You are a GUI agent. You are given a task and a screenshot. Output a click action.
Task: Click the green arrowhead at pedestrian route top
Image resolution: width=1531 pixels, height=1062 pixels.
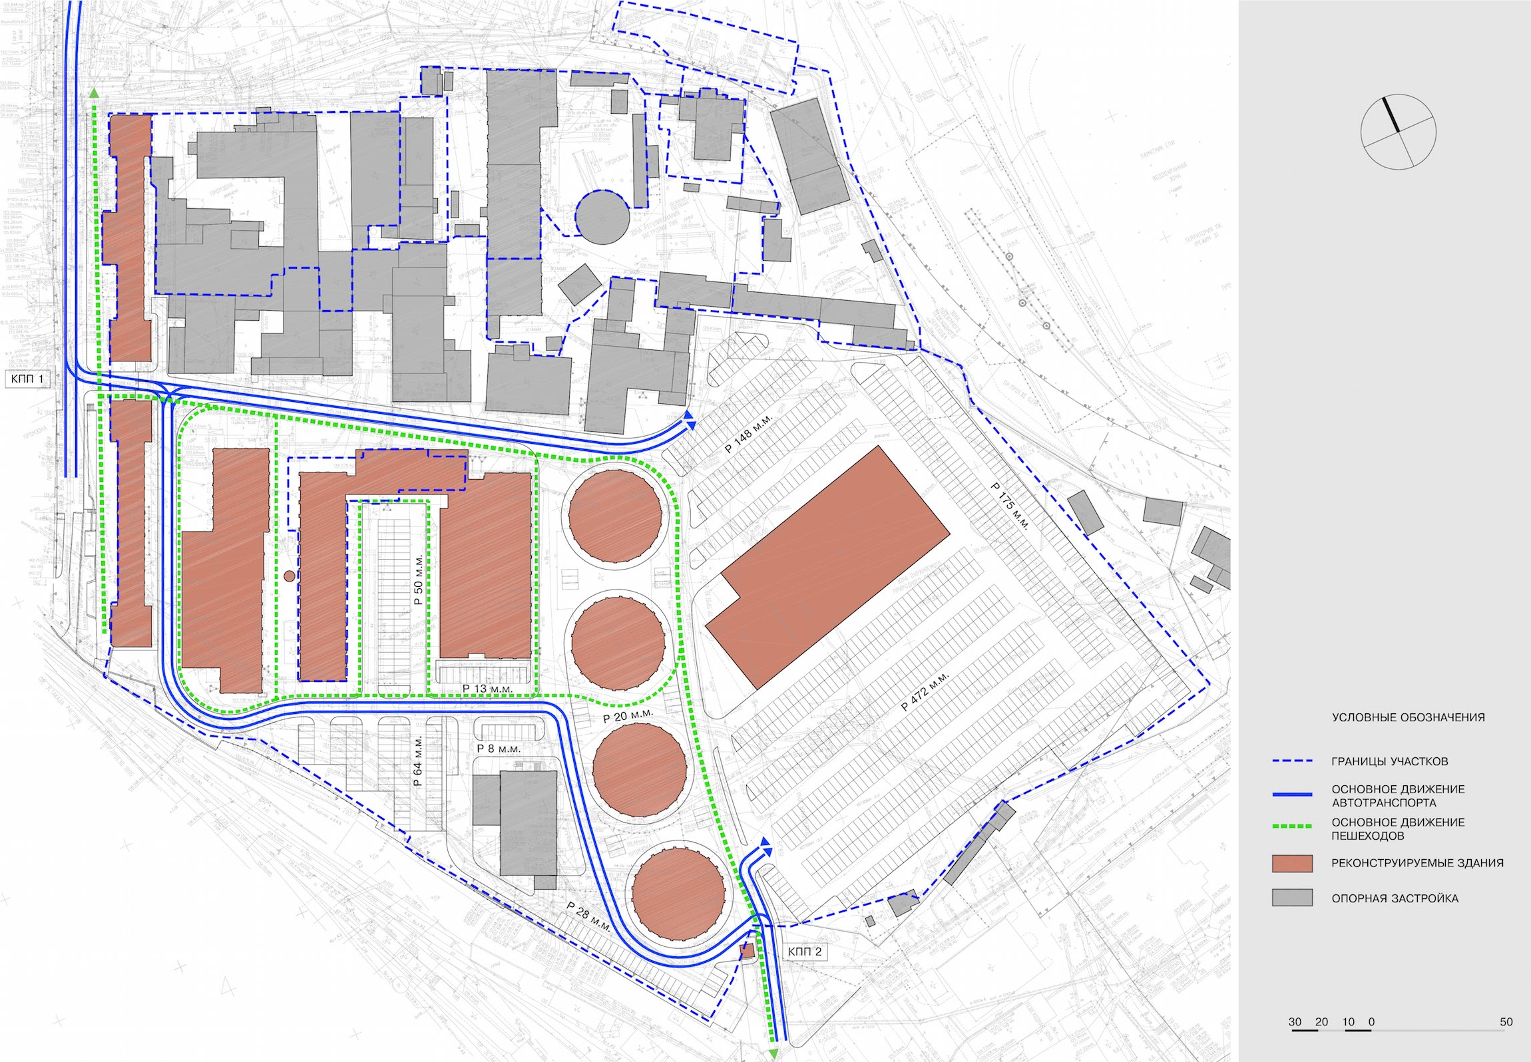[x=94, y=93]
